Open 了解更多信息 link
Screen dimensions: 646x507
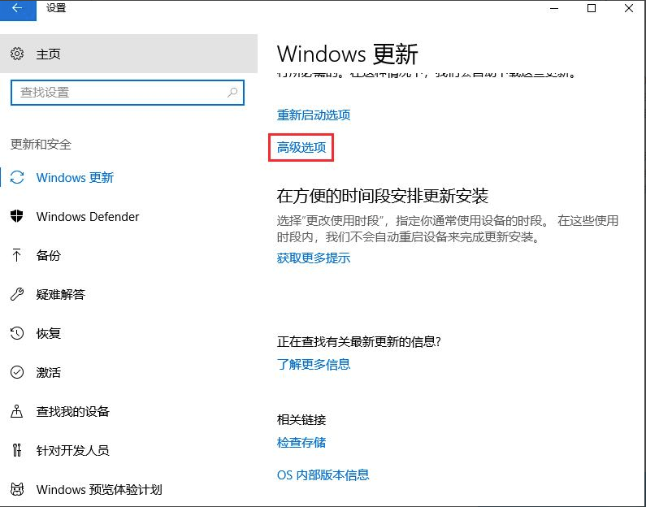[314, 364]
